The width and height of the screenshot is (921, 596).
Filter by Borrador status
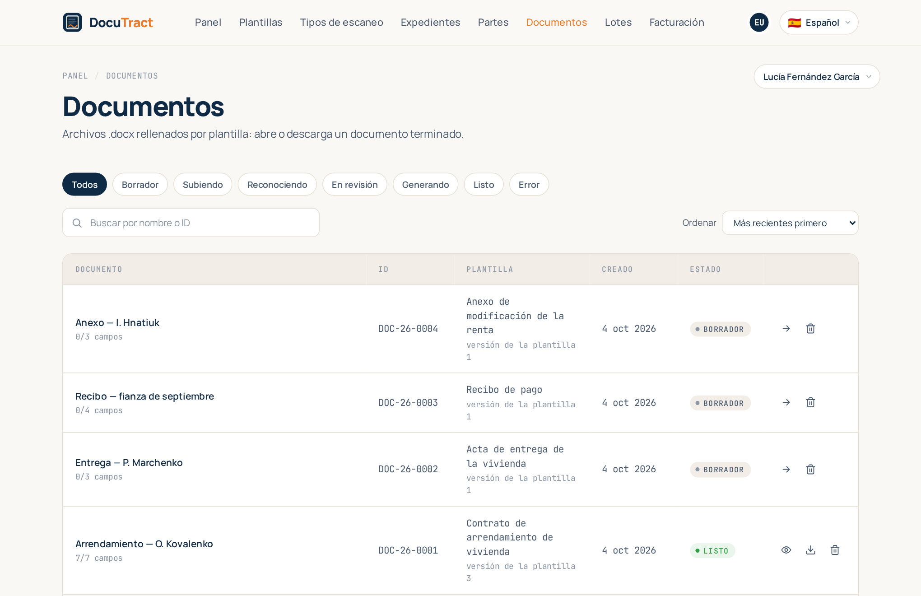pos(140,185)
